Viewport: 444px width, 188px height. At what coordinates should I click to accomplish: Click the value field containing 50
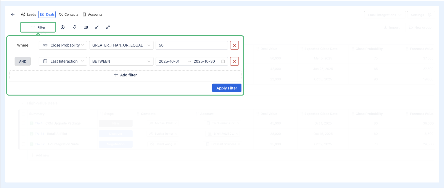[192, 45]
